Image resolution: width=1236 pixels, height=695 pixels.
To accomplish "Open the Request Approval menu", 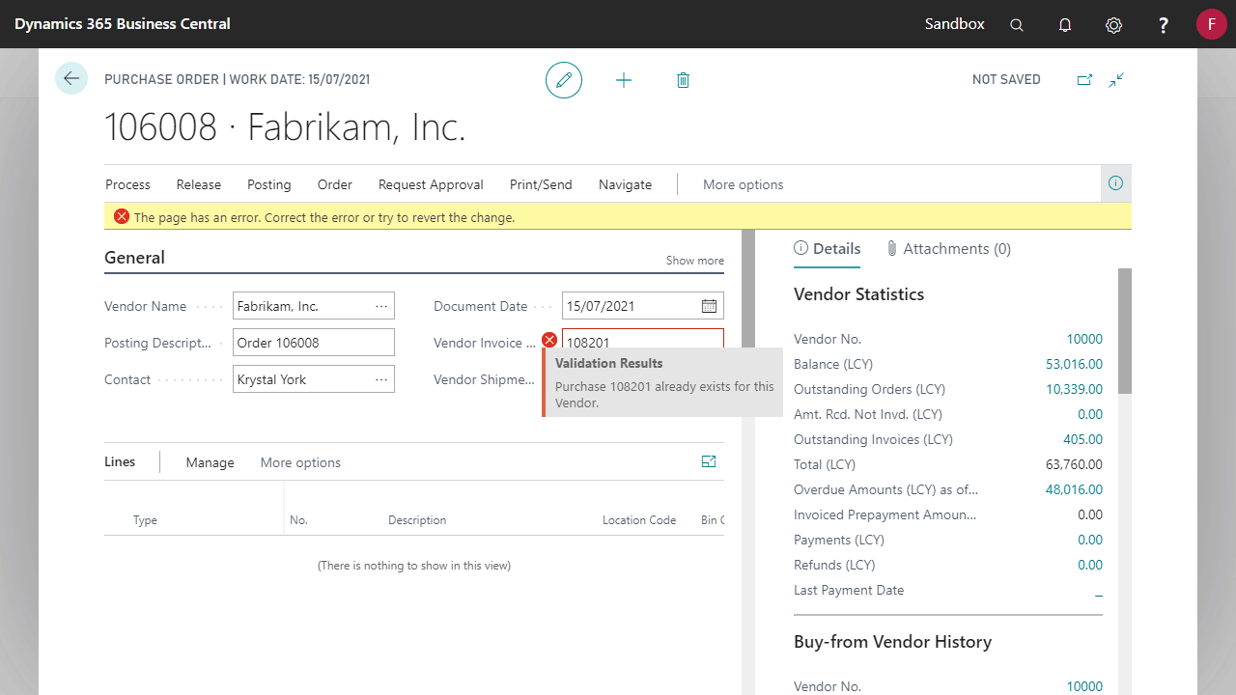I will (x=431, y=184).
